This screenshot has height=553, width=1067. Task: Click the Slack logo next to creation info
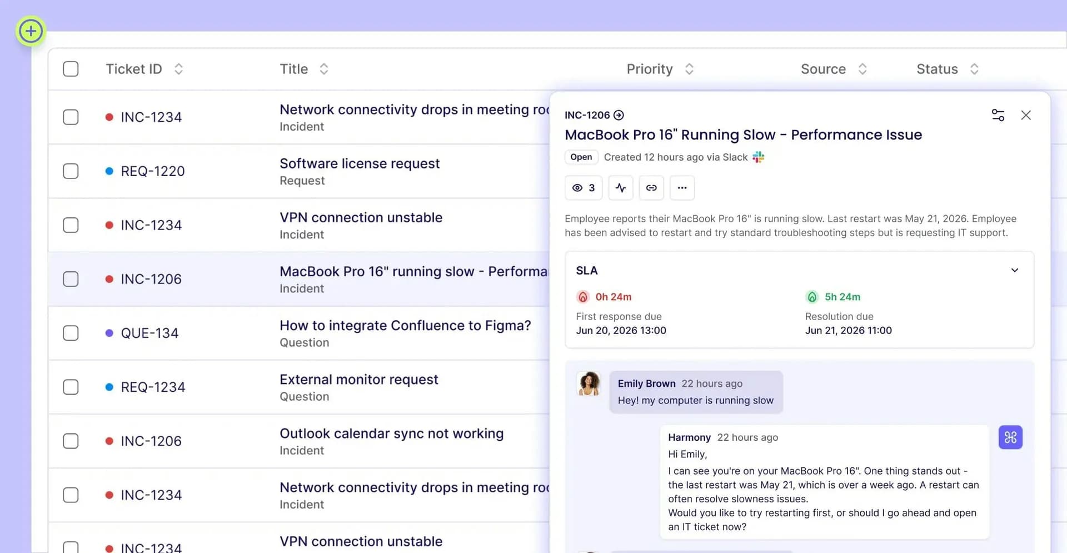(759, 157)
